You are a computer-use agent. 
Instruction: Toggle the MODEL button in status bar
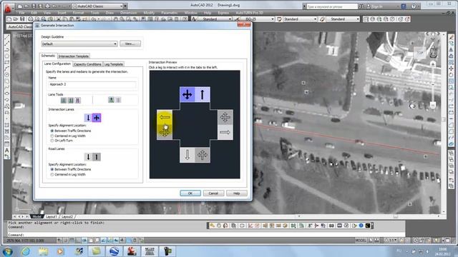pos(361,241)
